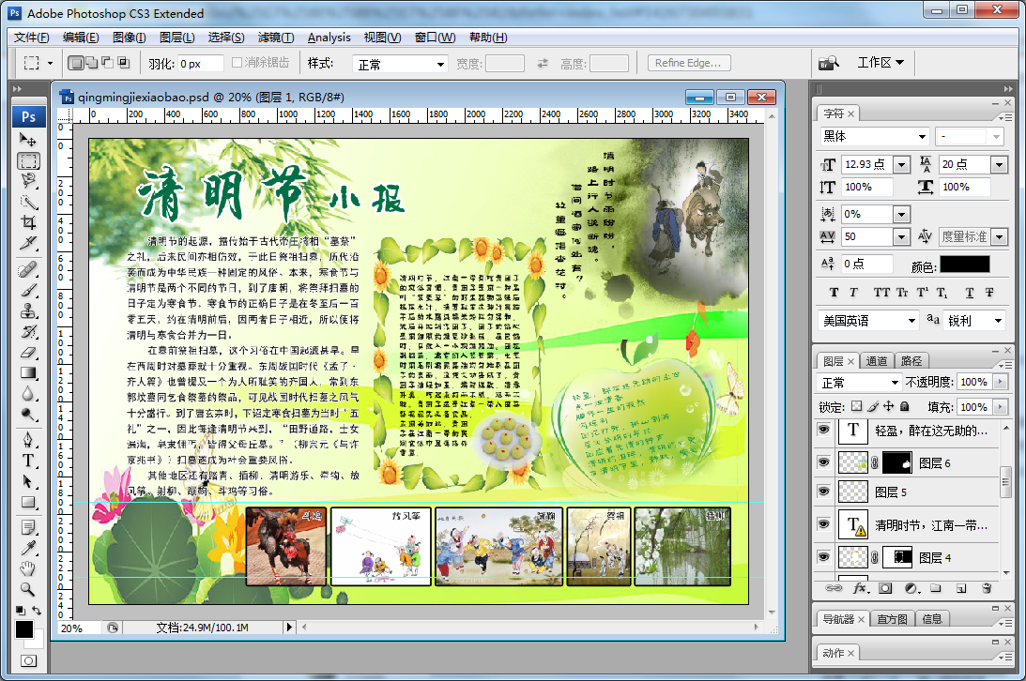Hide the 图层 4 layer

pyautogui.click(x=824, y=557)
